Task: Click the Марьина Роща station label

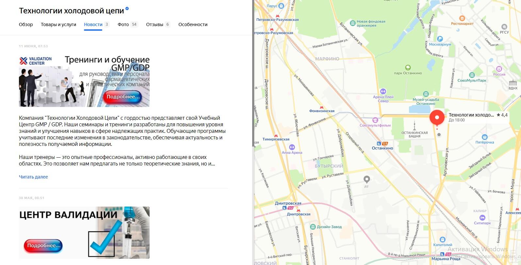Action: coord(446,259)
